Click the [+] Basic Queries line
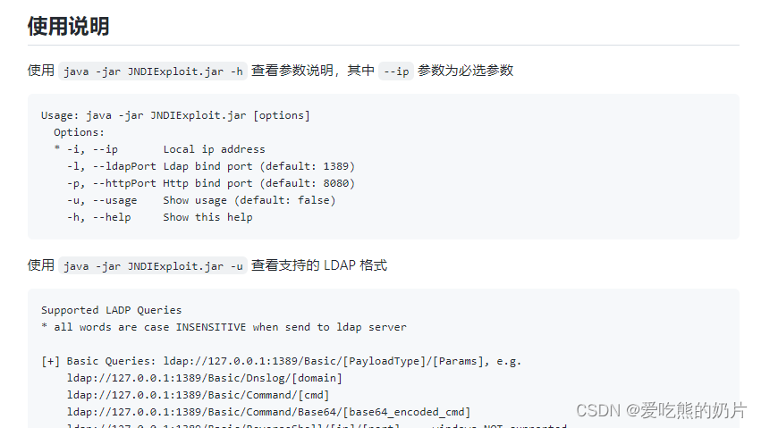This screenshot has width=761, height=428. click(x=281, y=361)
